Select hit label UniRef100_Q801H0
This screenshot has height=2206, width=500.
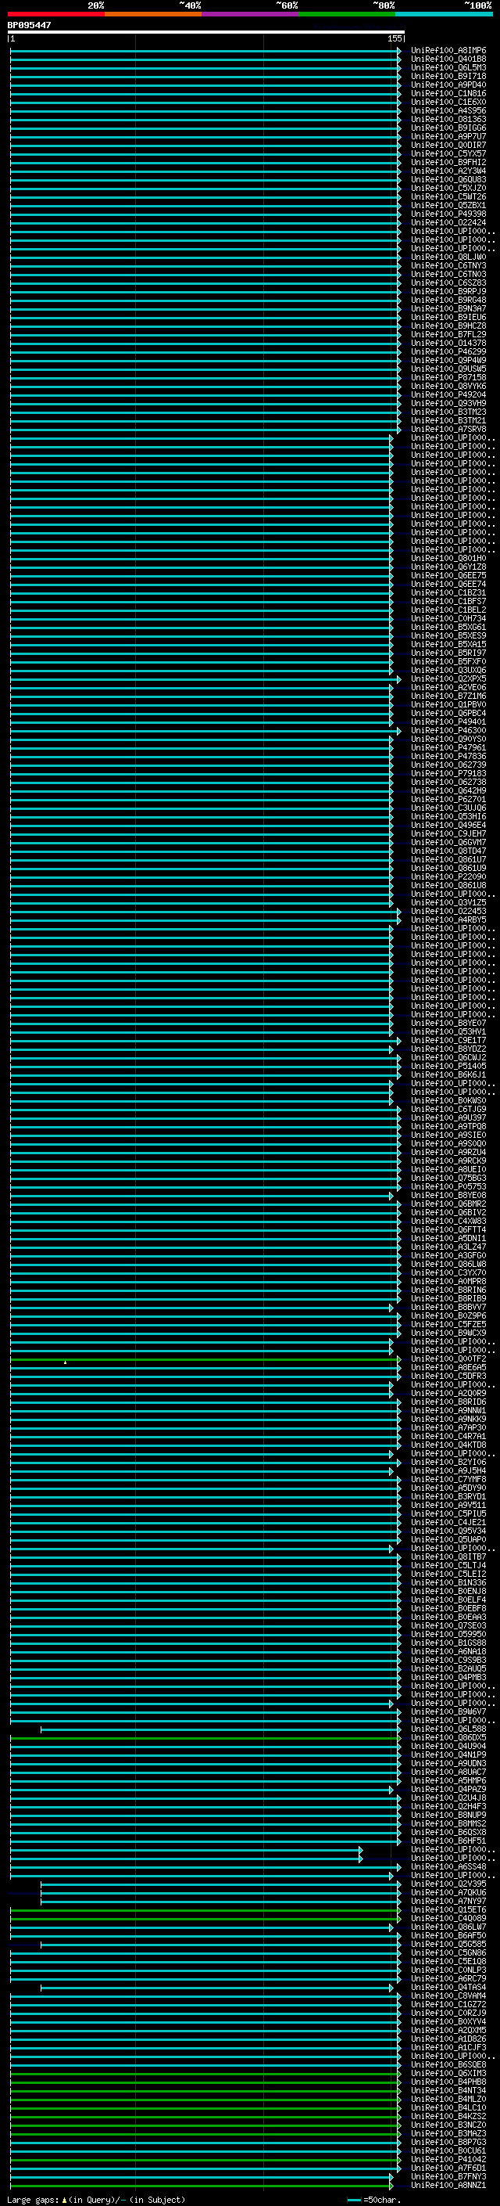click(448, 559)
